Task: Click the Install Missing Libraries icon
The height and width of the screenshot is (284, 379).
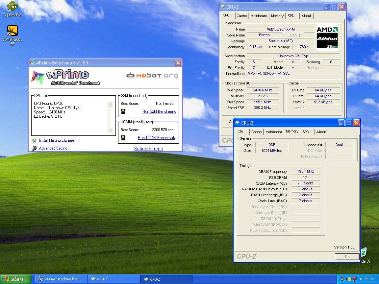Action: pos(34,140)
